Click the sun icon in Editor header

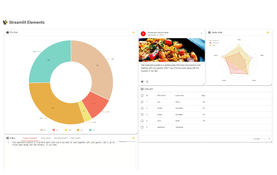pyautogui.click(x=133, y=138)
